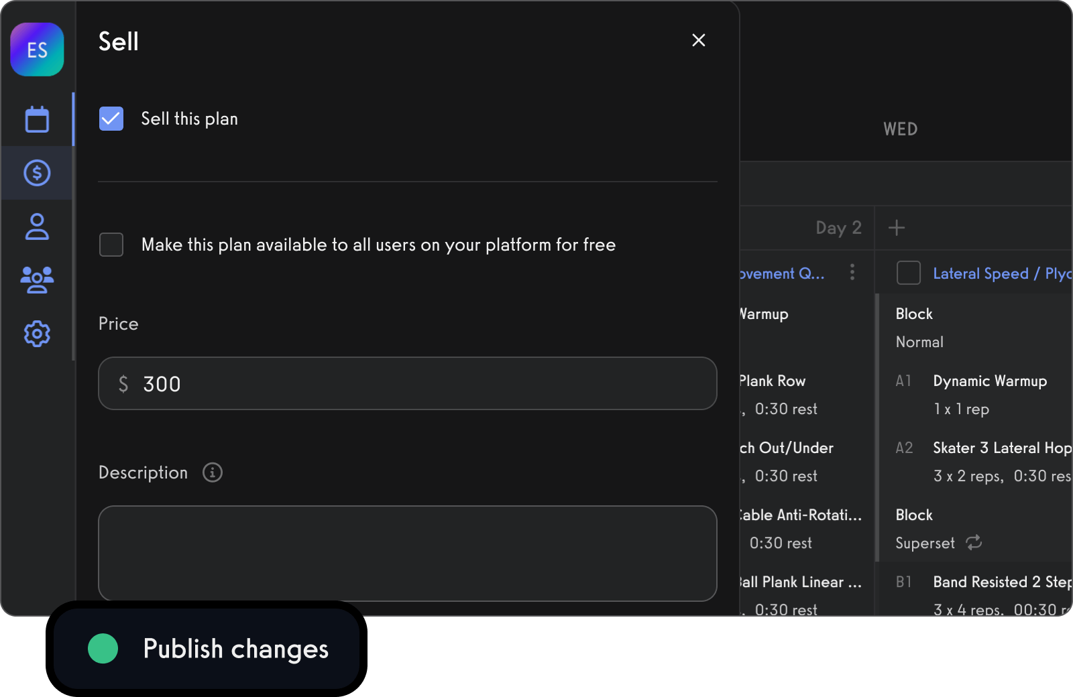Enable make plan available for free checkbox

click(111, 245)
